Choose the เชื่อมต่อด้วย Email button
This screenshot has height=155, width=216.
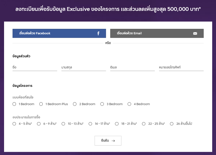(157, 33)
